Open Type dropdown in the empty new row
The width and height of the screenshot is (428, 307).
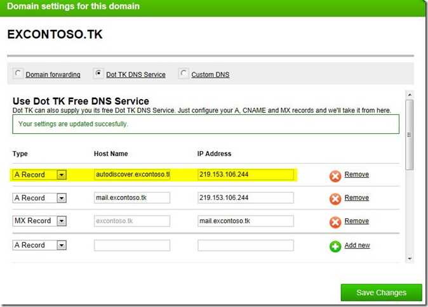pos(62,245)
